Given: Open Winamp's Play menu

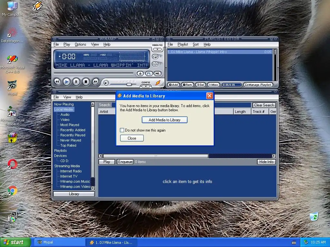Looking at the screenshot, I should click(x=67, y=44).
